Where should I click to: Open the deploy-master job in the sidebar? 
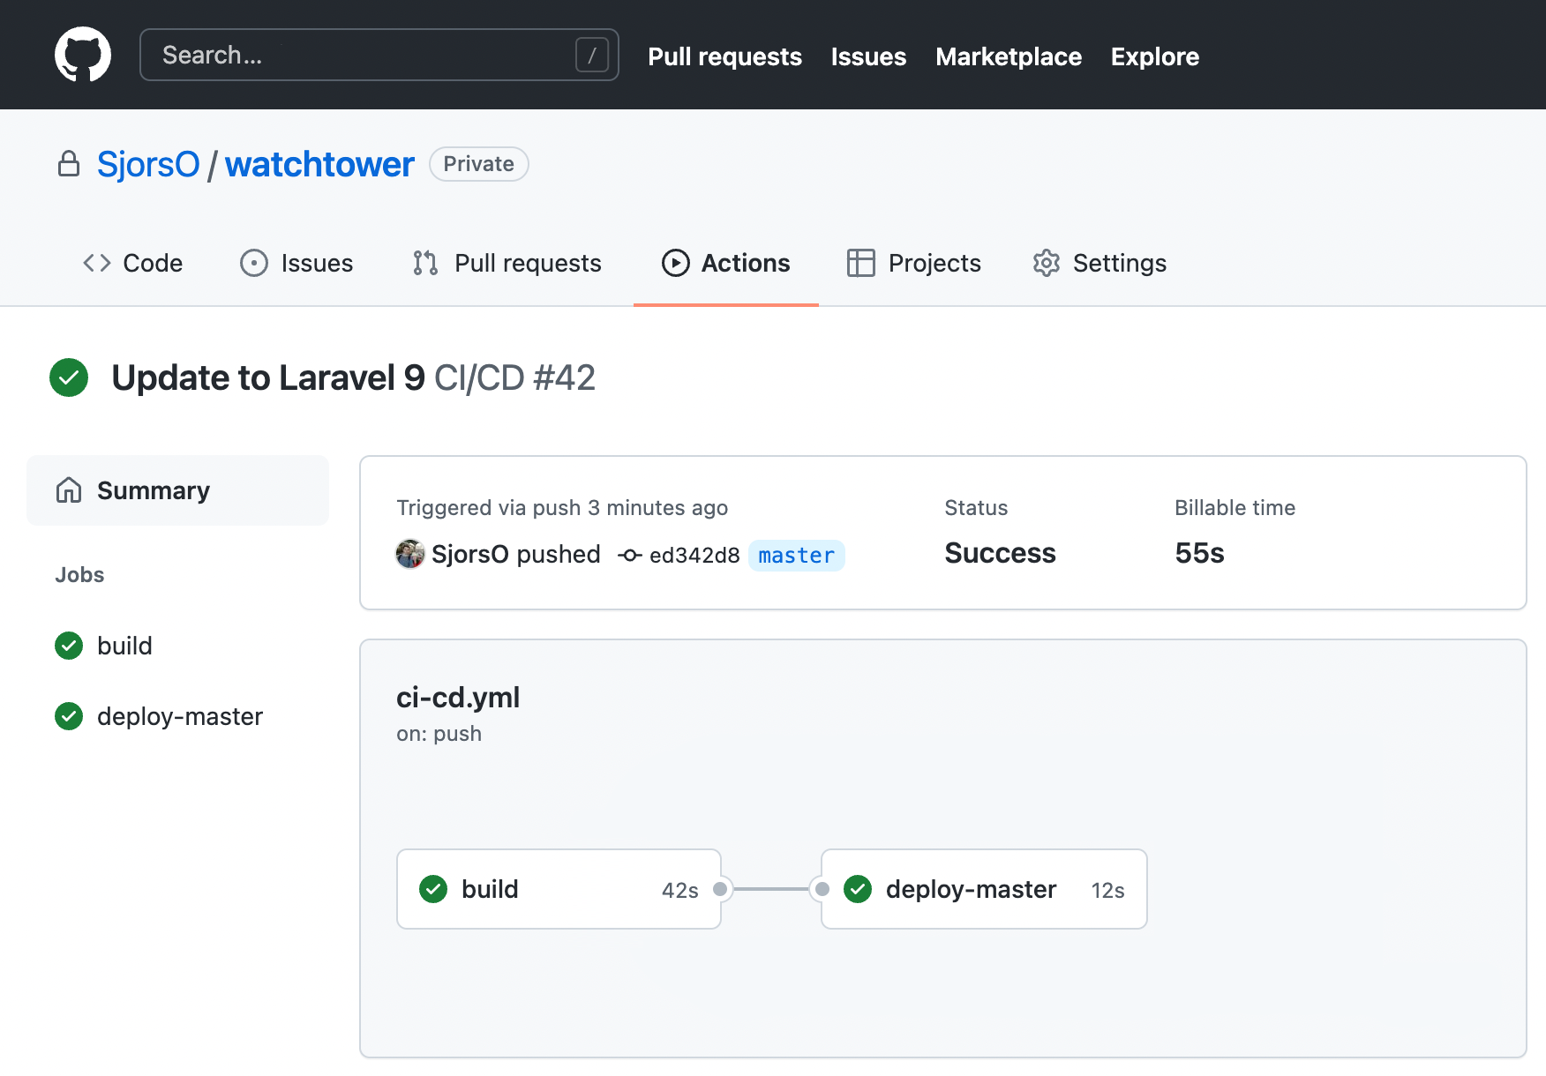coord(178,716)
